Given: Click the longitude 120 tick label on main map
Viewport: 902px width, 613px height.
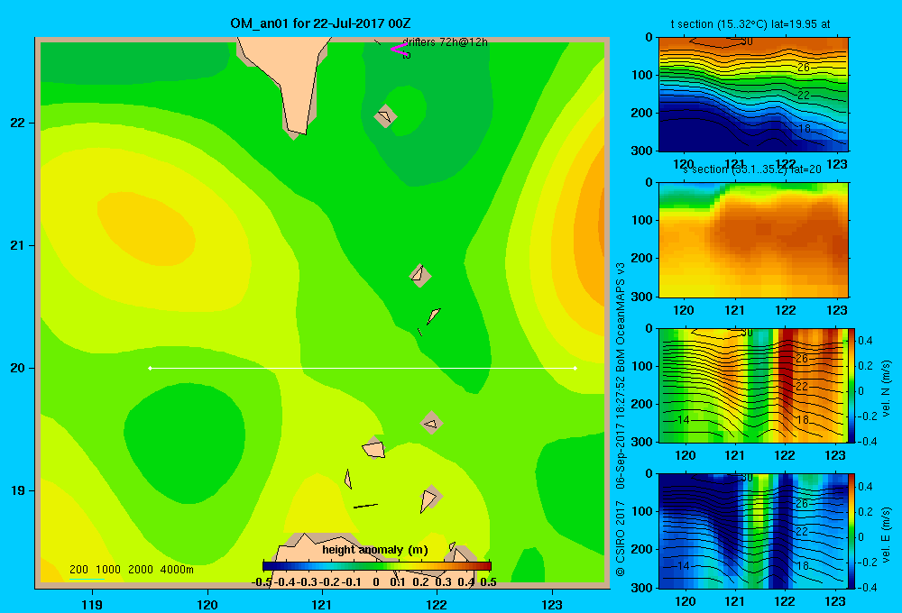Looking at the screenshot, I should tap(207, 604).
